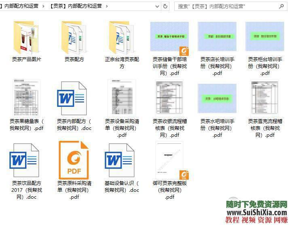Click the file name 贡茶产品图片

click(27, 59)
